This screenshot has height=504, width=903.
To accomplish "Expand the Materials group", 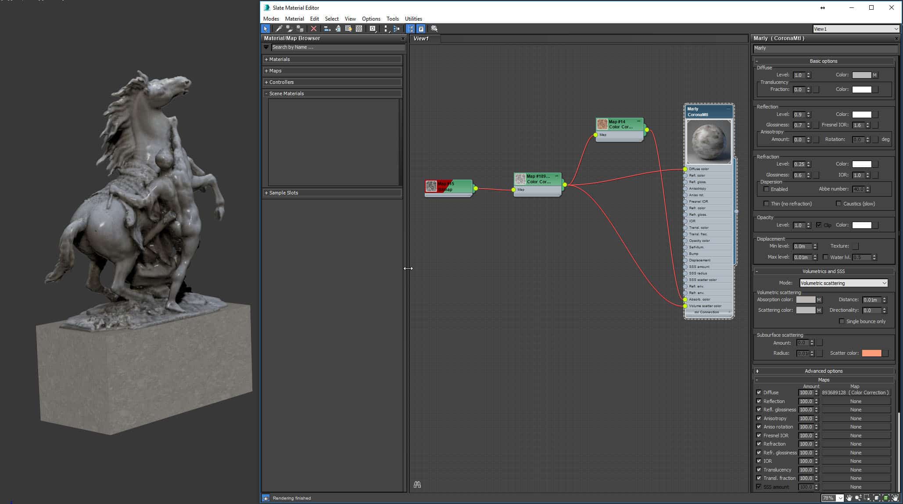I will coord(332,59).
